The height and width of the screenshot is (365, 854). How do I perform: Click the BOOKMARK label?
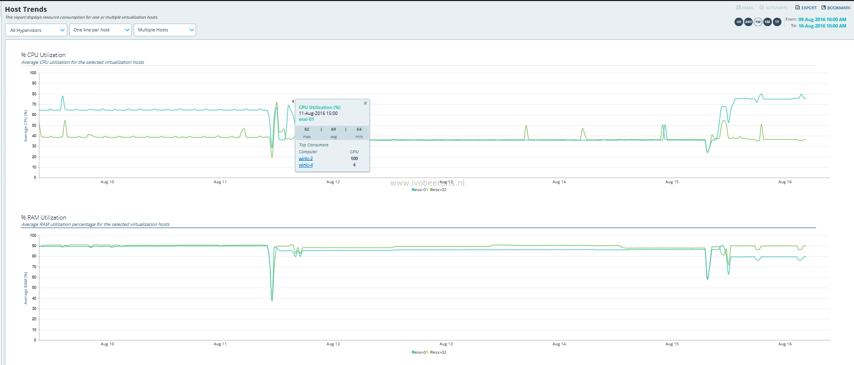point(839,8)
